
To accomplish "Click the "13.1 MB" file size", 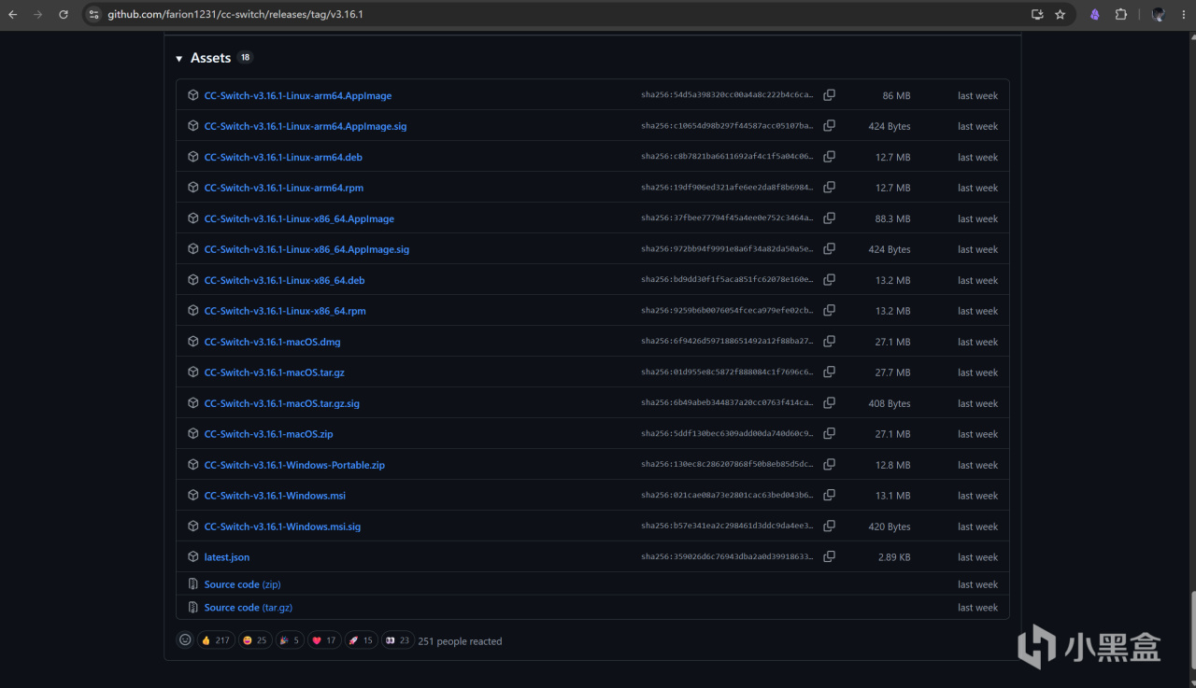I will [x=893, y=497].
